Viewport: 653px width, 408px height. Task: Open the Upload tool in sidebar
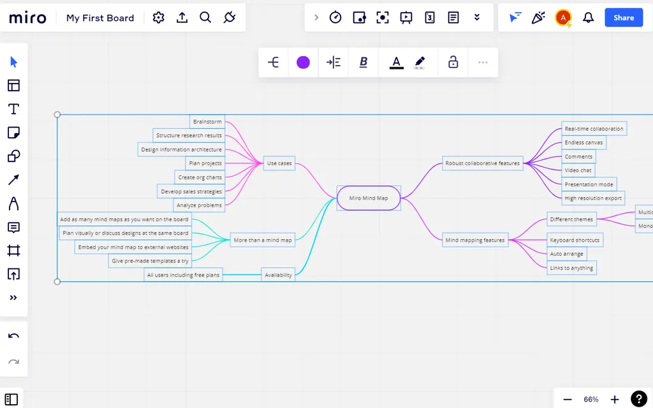pos(14,274)
